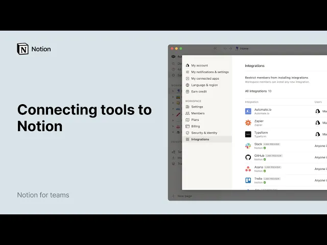Click LINK PREVIEW badge next to Slack
Image resolution: width=327 pixels, height=245 pixels.
click(271, 144)
